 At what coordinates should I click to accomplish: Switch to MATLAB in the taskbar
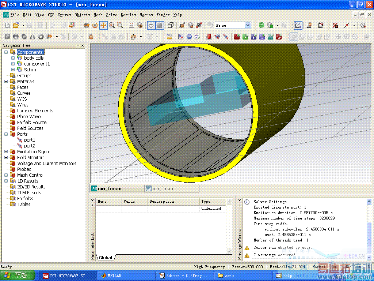[126, 276]
